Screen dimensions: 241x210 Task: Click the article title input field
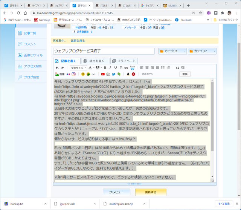(x=104, y=51)
